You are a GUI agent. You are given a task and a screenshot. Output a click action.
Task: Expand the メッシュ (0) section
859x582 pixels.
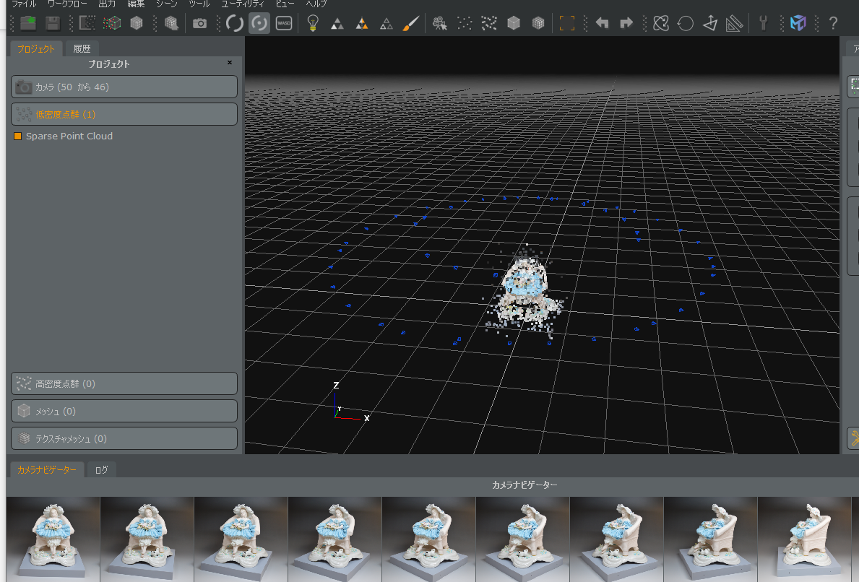[x=124, y=411]
